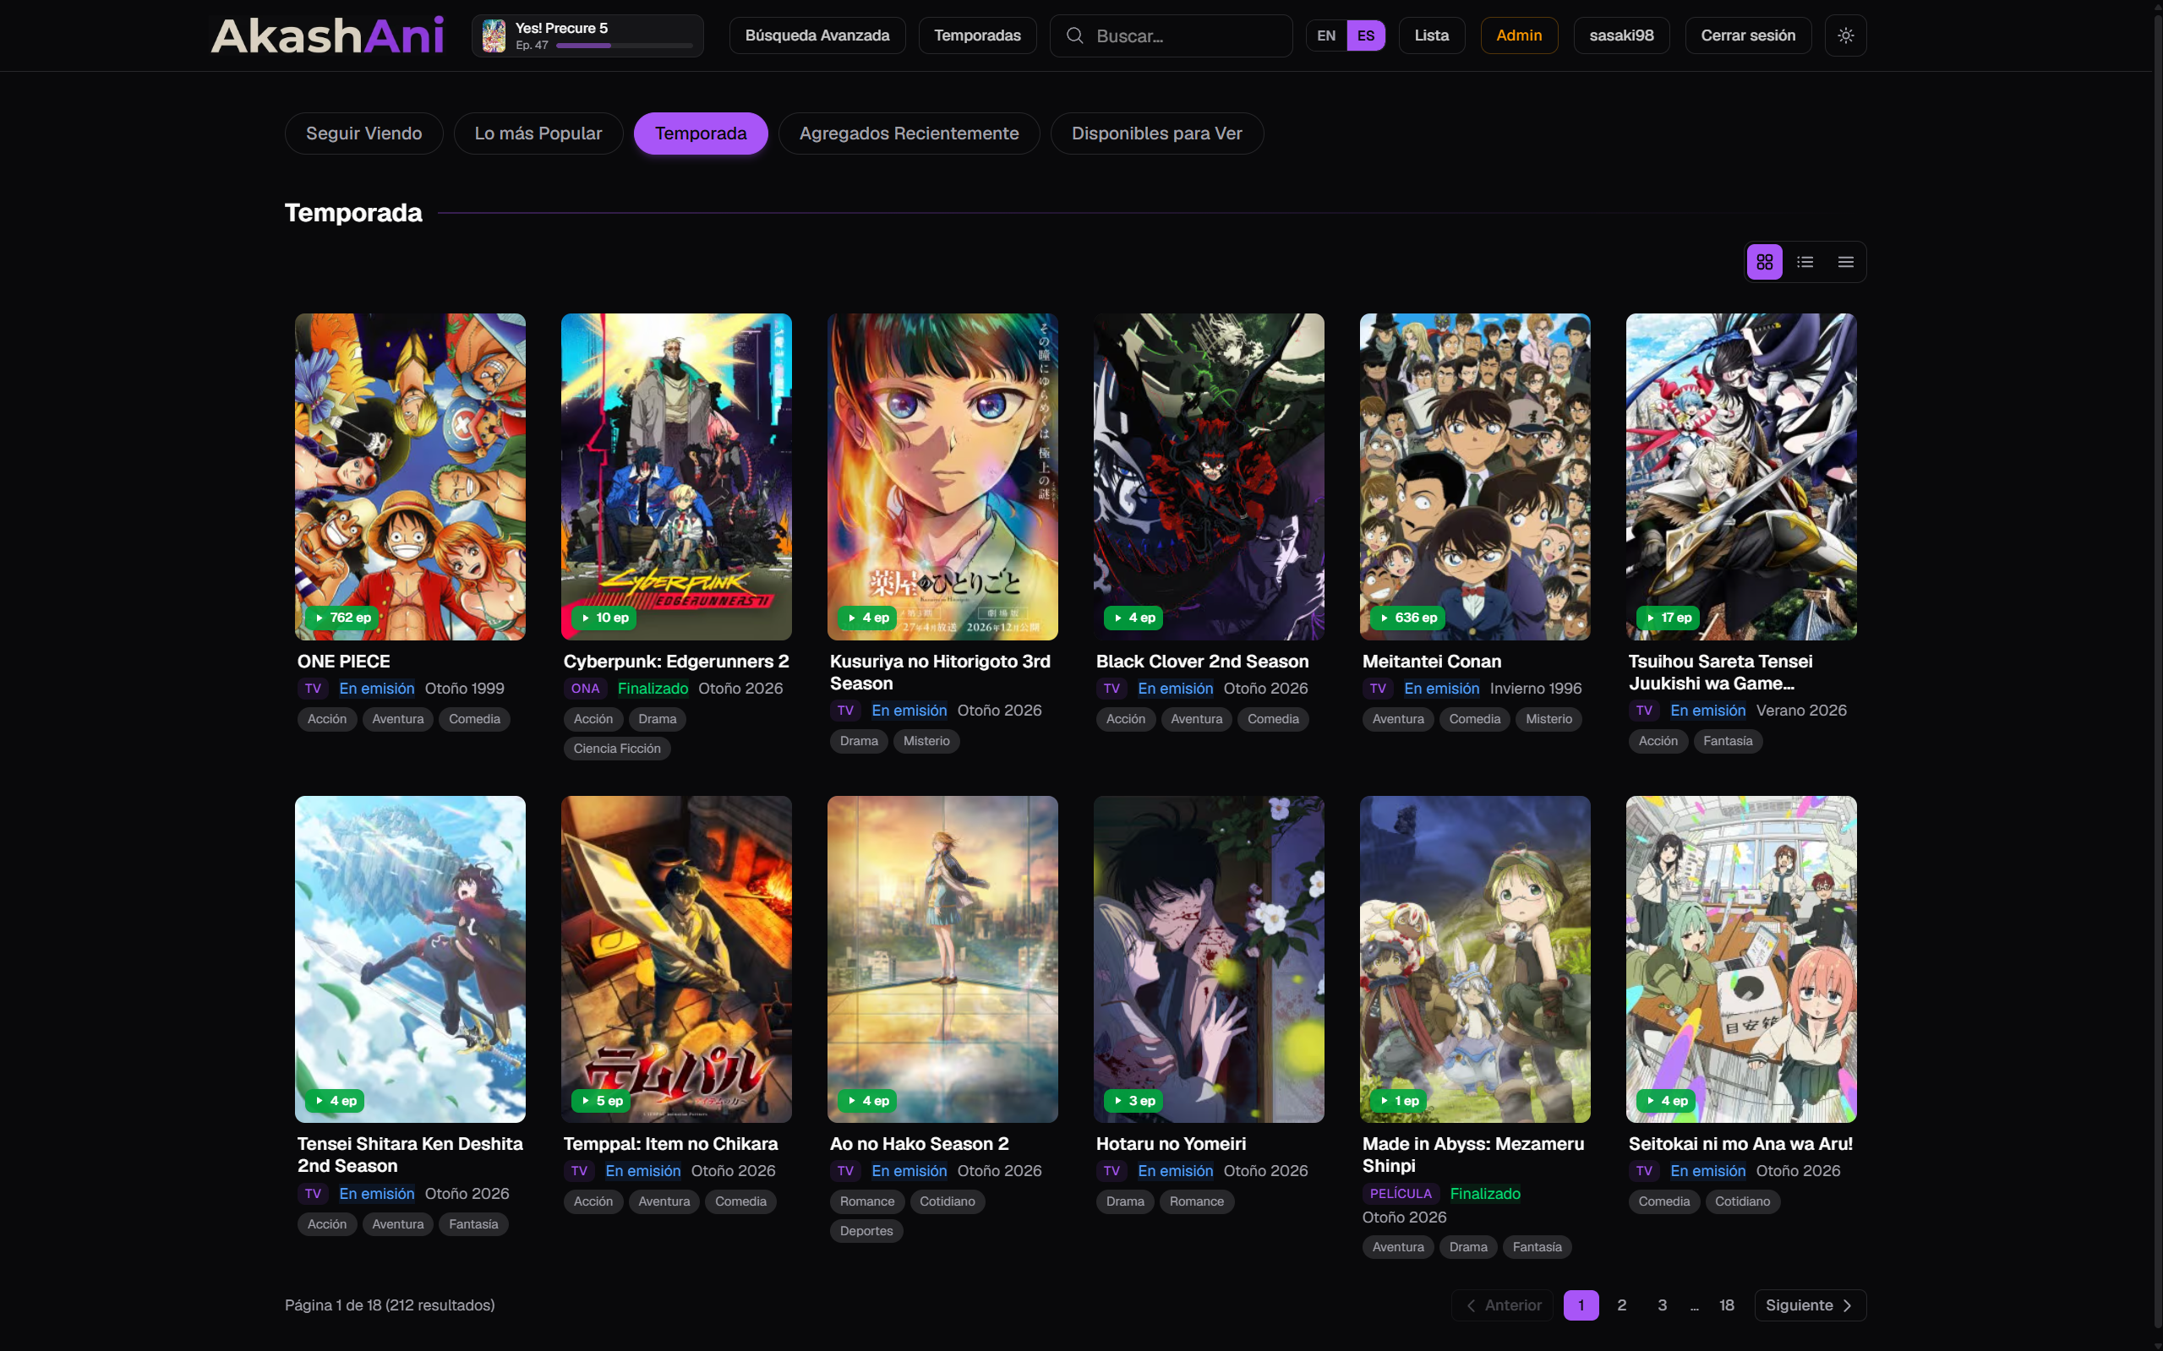Open the sasaki98 profile
Image resolution: width=2163 pixels, height=1351 pixels.
coord(1621,35)
